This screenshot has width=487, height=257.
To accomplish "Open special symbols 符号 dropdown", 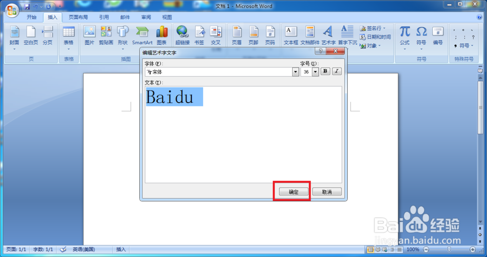I will click(464, 46).
